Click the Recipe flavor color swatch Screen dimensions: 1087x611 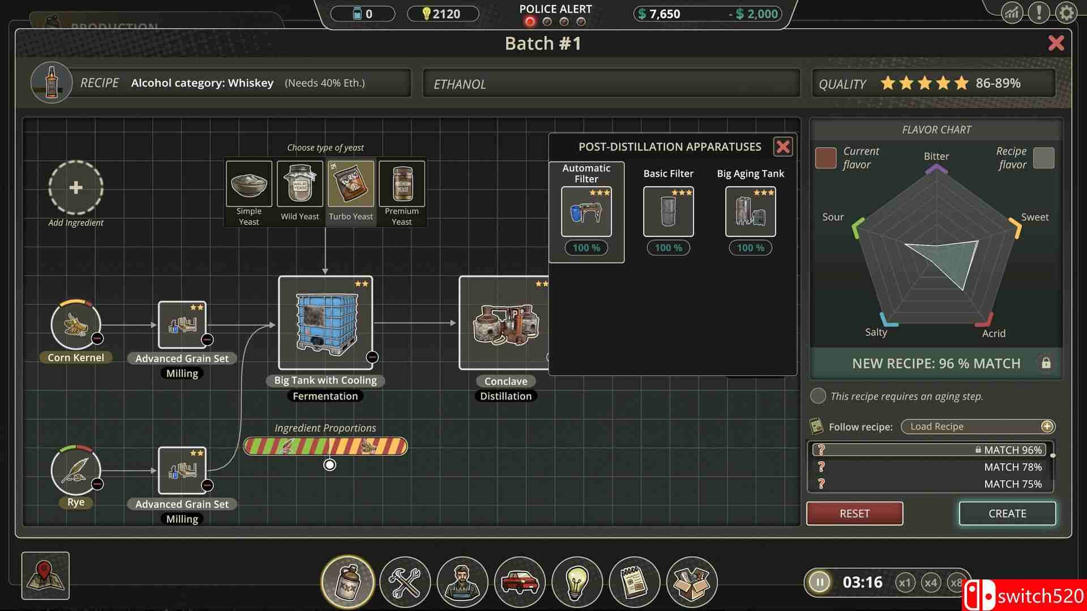1044,158
